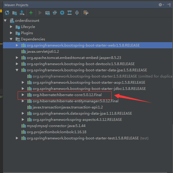
Task: Click Lifecycle folder gear icon
Action: click(18, 27)
